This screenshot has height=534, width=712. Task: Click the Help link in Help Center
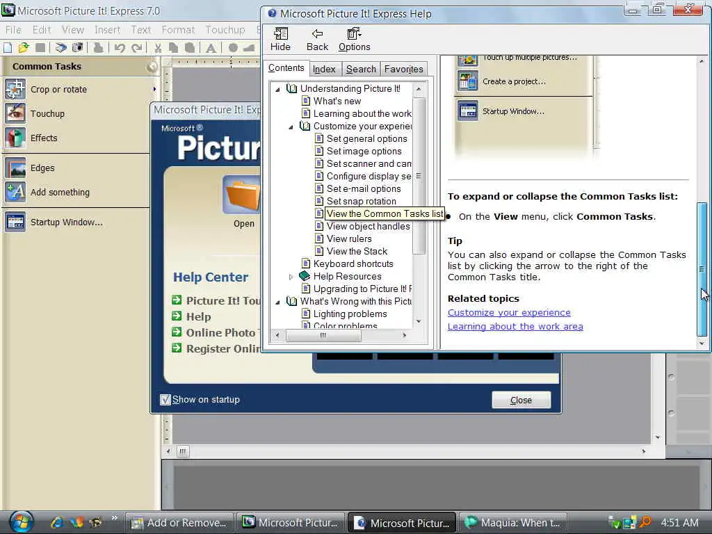point(198,316)
